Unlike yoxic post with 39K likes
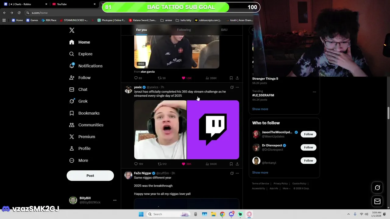This screenshot has width=390, height=219. point(186,164)
